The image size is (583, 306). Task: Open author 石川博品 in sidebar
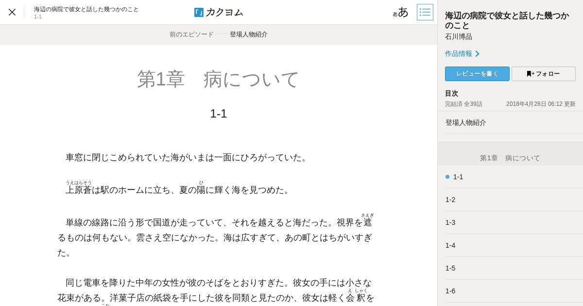point(459,36)
